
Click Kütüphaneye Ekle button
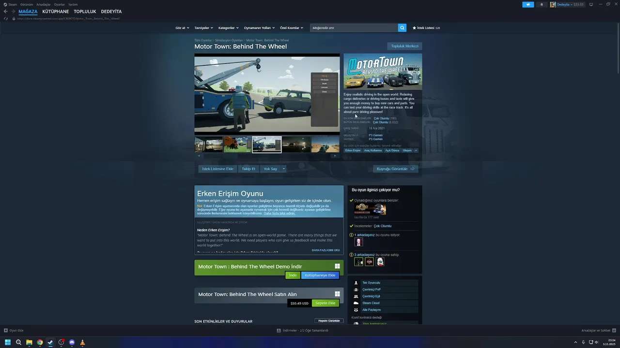(320, 275)
